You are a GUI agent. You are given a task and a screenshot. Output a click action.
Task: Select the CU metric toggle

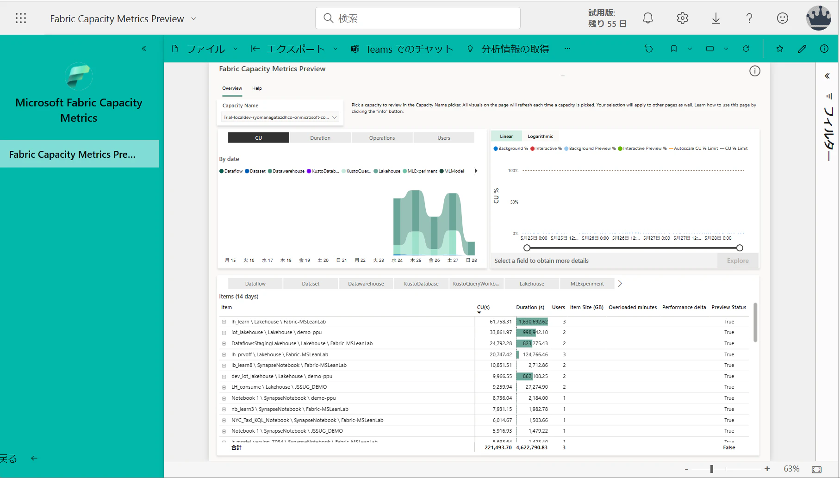259,138
